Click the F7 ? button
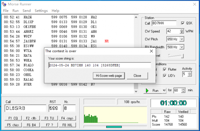The height and width of the screenshot is (131, 200). 49,125
